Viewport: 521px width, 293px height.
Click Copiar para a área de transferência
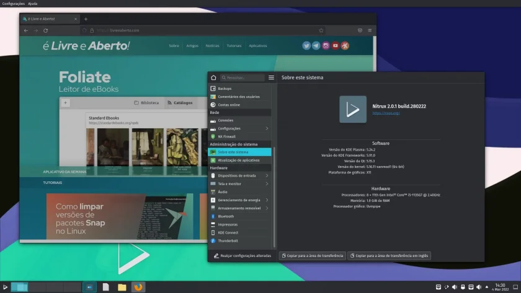coord(313,256)
